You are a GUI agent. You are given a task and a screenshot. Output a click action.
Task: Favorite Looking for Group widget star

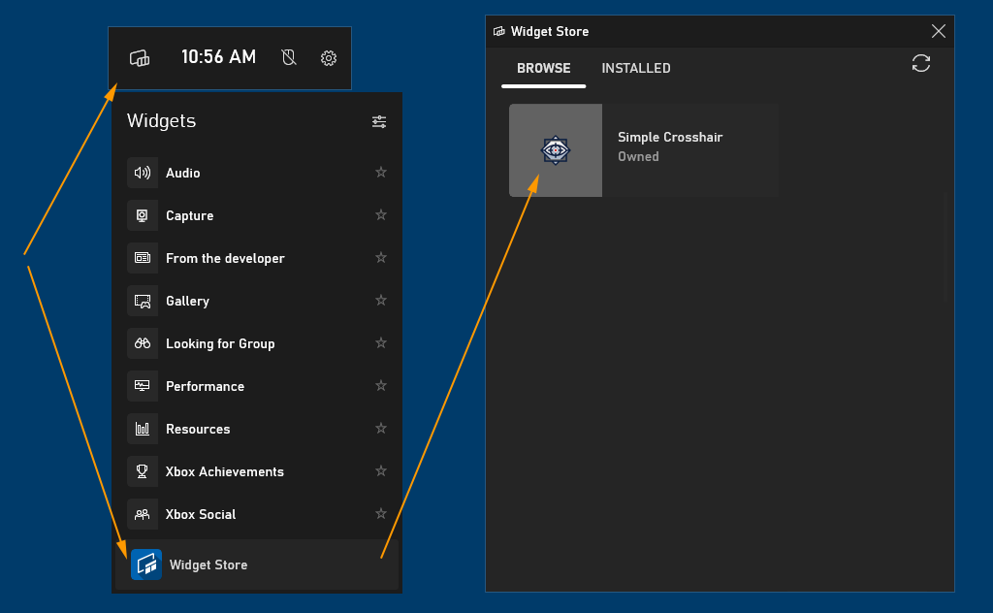[380, 342]
